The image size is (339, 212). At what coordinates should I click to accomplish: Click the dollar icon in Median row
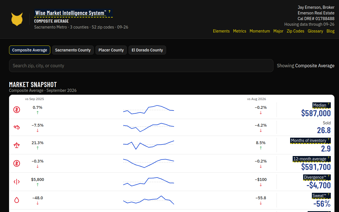click(17, 110)
